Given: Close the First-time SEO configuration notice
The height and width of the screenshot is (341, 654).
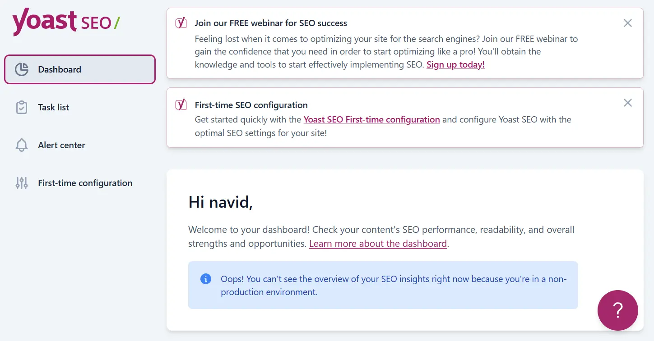Looking at the screenshot, I should point(627,103).
